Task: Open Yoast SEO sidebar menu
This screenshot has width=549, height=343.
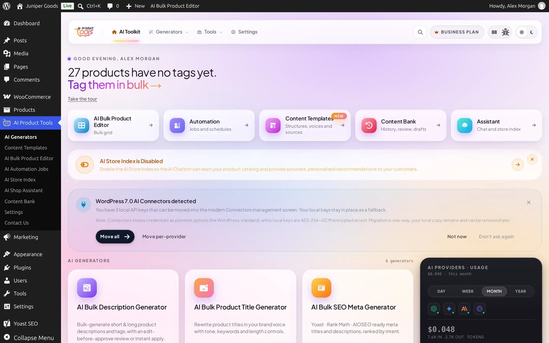Action: [x=30, y=323]
